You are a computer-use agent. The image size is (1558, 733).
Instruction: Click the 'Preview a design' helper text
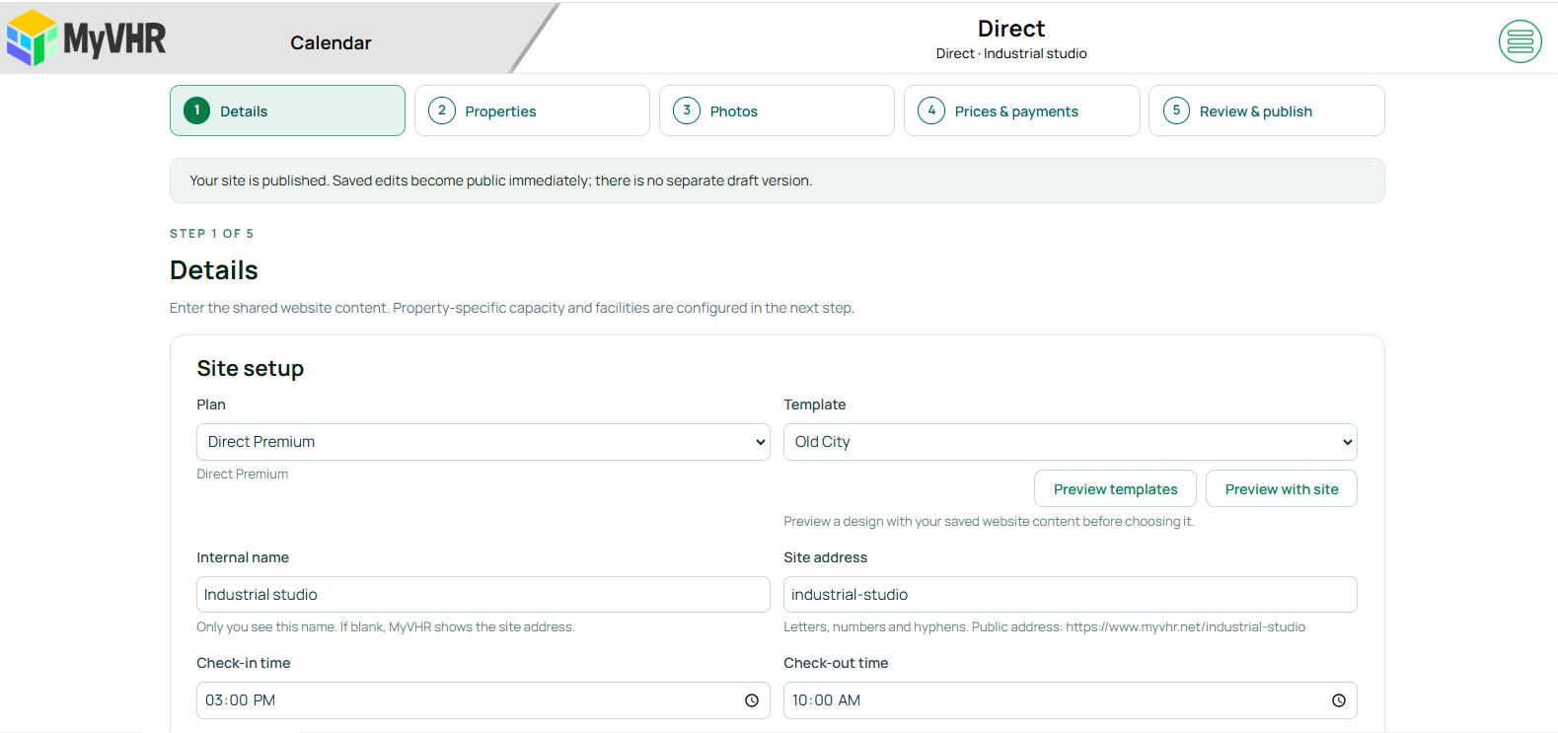coord(989,522)
